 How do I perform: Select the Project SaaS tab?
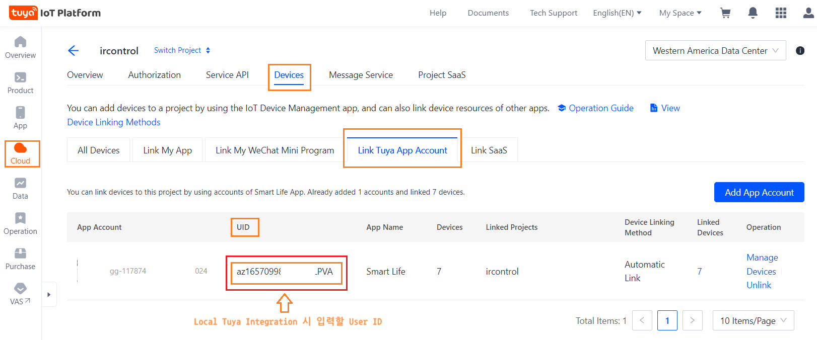[x=442, y=75]
